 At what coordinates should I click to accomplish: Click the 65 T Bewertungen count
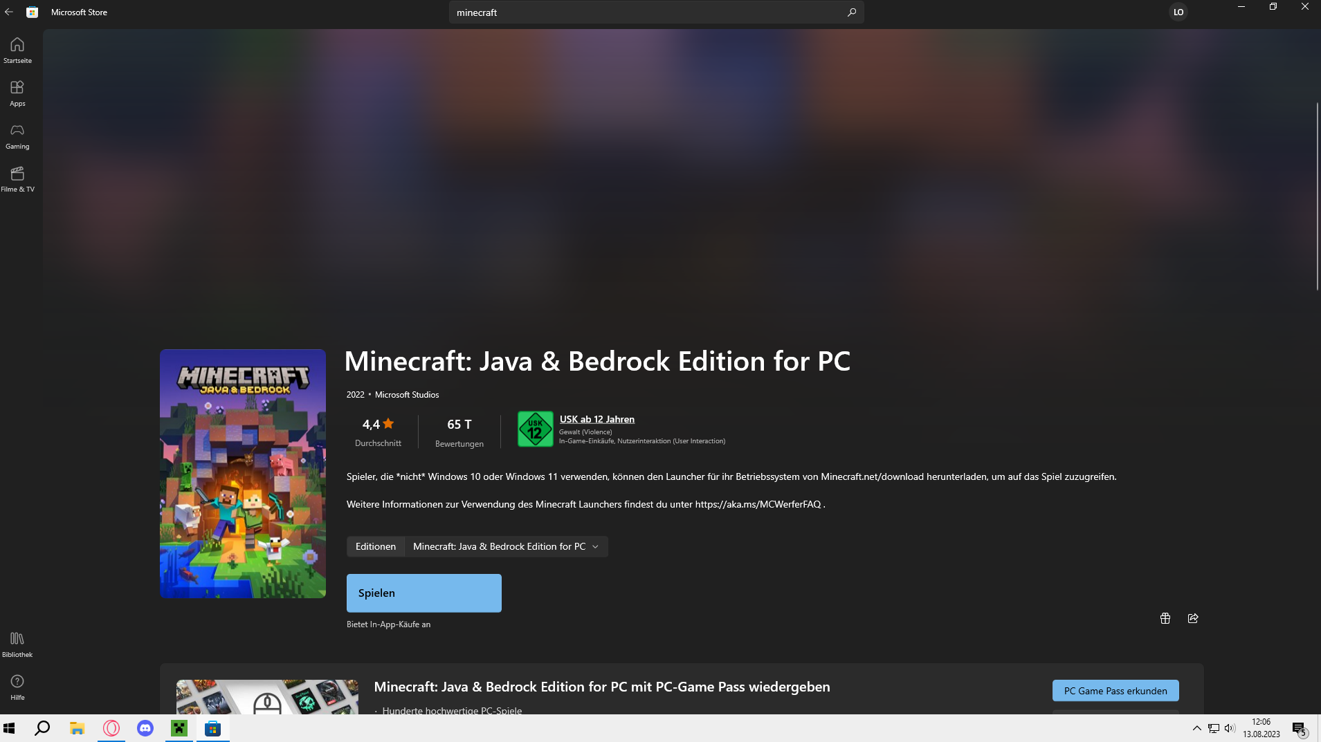click(x=459, y=432)
